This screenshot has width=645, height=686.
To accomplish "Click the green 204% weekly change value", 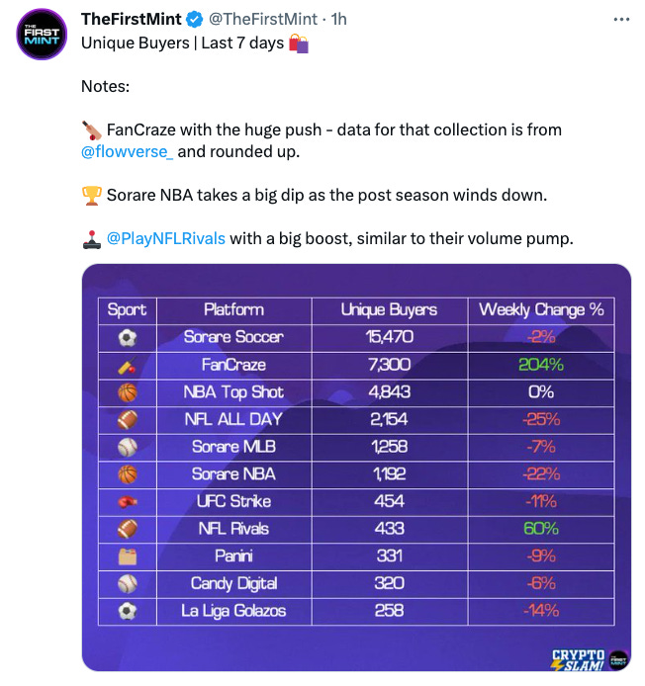I will (x=541, y=365).
